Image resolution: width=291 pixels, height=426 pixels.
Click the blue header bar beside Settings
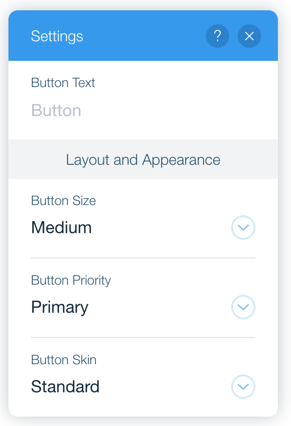coord(143,36)
